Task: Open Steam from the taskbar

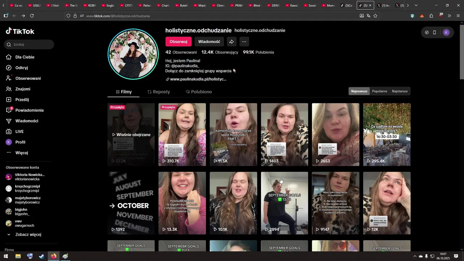Action: coord(42,256)
